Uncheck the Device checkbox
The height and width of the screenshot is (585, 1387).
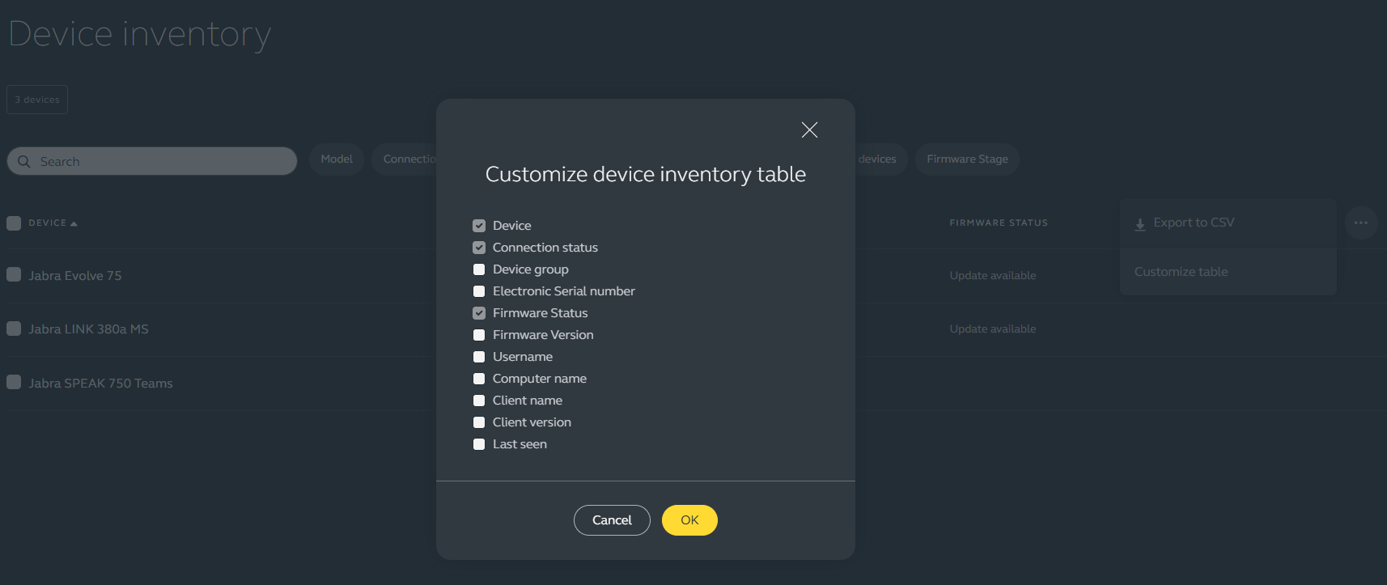click(x=479, y=226)
